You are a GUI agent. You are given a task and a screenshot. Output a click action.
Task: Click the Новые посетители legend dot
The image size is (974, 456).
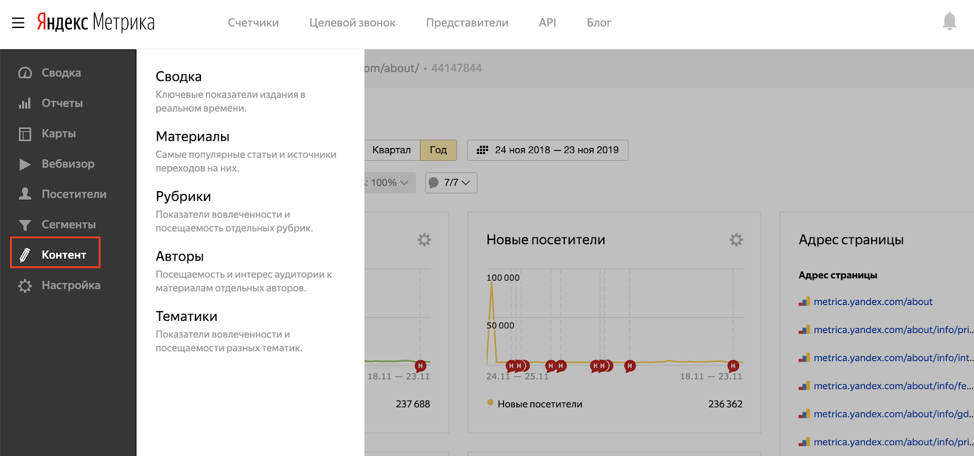[x=490, y=402]
